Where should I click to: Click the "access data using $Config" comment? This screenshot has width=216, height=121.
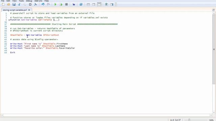pyautogui.click(x=34, y=39)
